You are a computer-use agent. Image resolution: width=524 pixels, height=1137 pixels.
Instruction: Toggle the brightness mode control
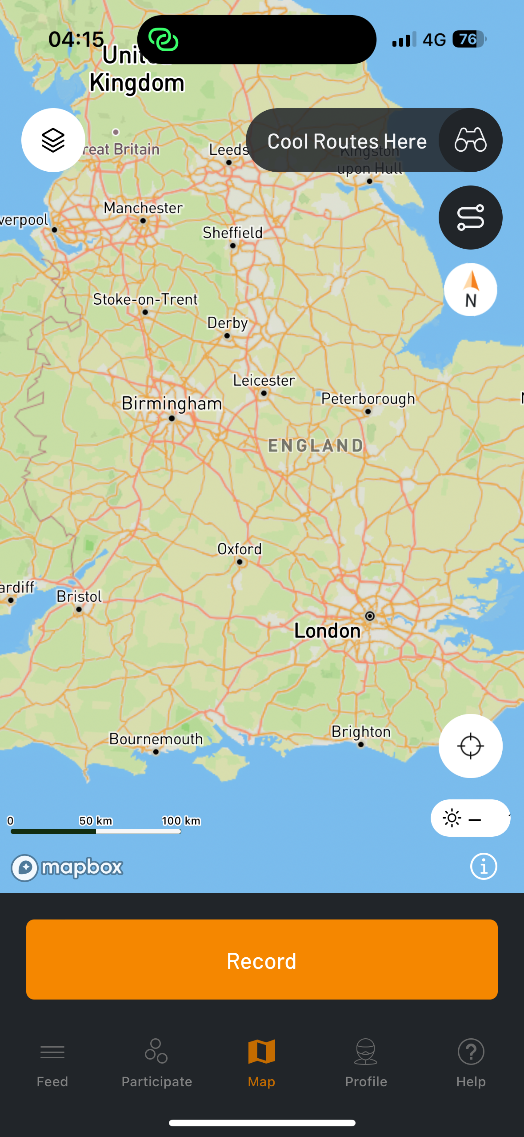click(x=470, y=818)
